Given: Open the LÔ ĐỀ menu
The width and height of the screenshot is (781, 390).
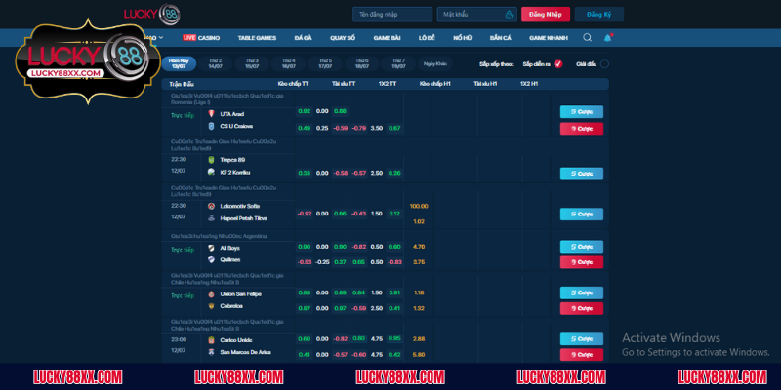Looking at the screenshot, I should 427,38.
